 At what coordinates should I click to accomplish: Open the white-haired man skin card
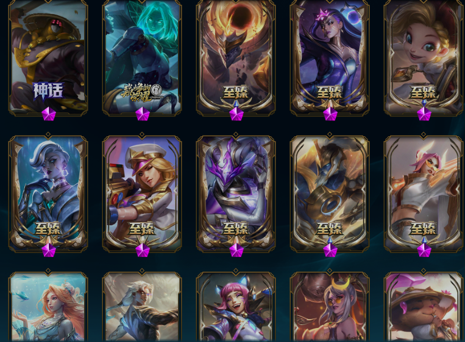(142, 305)
